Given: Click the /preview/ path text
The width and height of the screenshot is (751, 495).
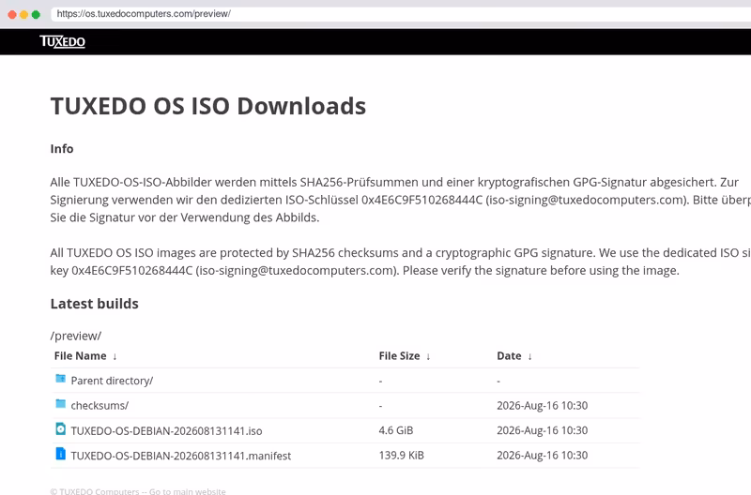Looking at the screenshot, I should coord(76,336).
